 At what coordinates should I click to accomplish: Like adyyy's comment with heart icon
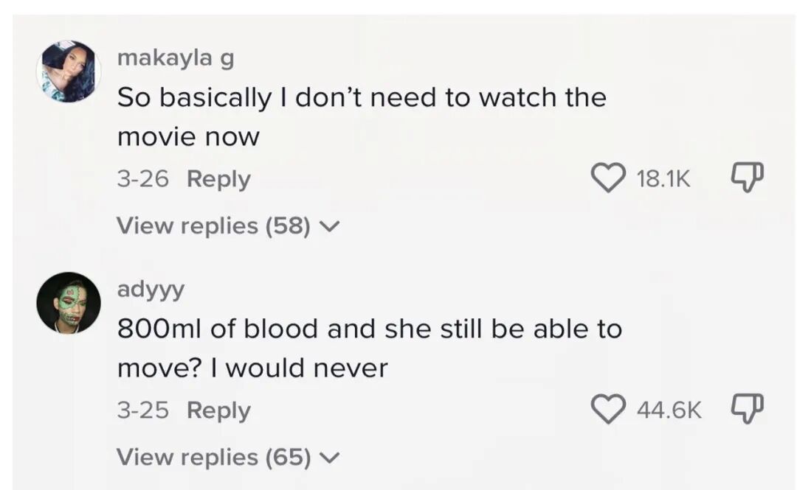tap(608, 409)
